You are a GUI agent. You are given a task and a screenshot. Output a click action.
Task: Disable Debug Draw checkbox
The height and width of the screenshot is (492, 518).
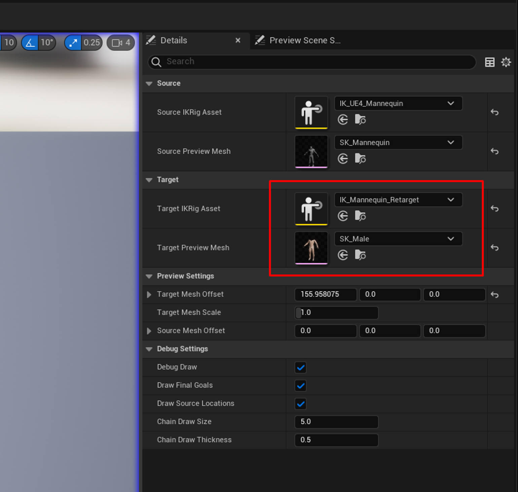point(301,367)
